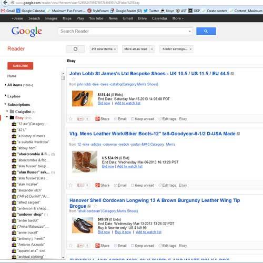Select the "alan flusser" sak... subscription

point(33,172)
